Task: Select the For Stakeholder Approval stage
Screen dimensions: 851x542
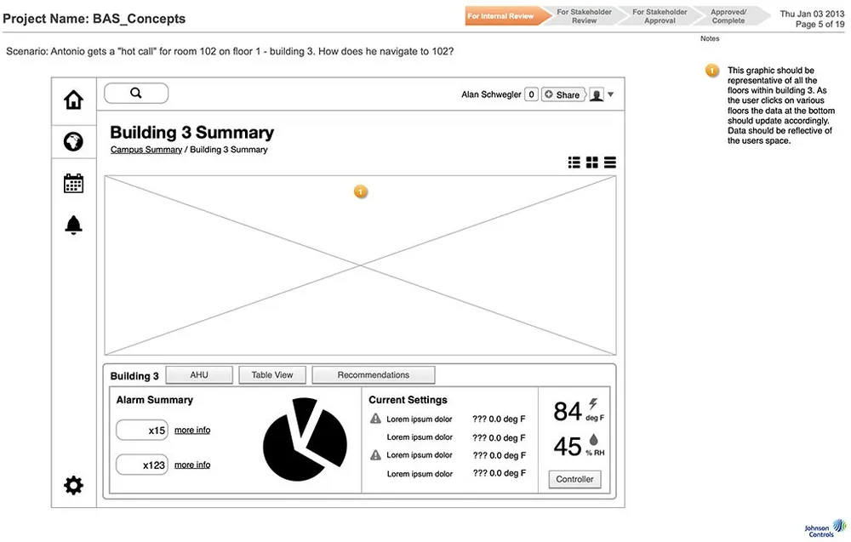Action: click(x=660, y=16)
